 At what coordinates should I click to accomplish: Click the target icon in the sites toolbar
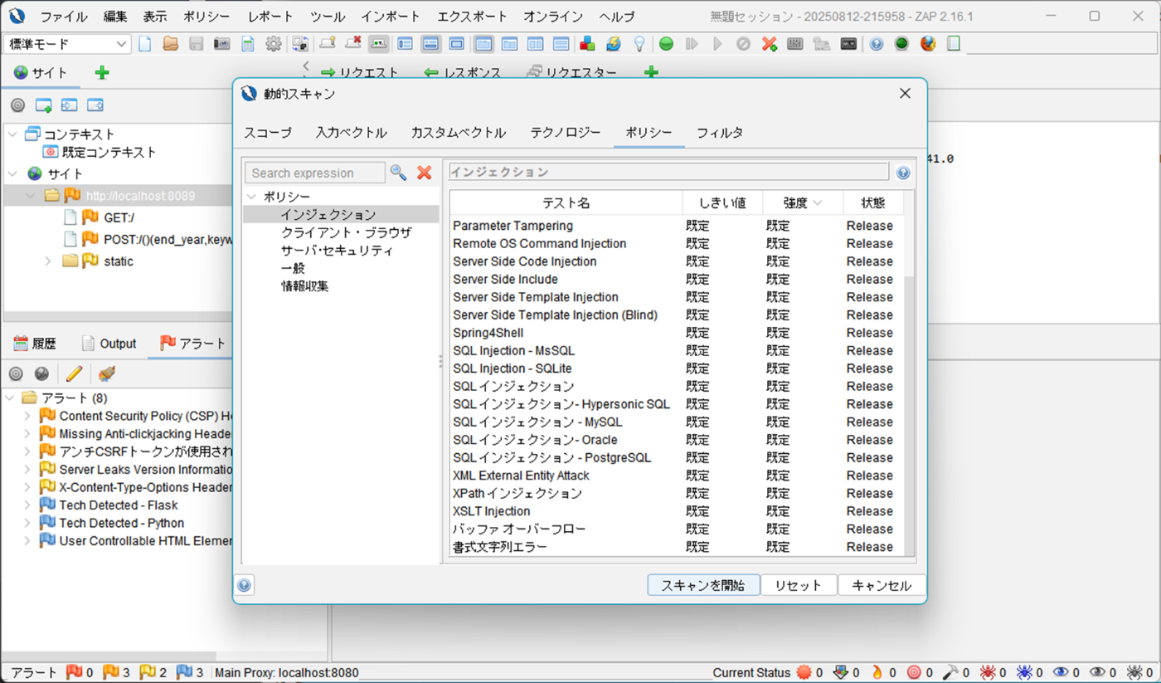tap(17, 105)
